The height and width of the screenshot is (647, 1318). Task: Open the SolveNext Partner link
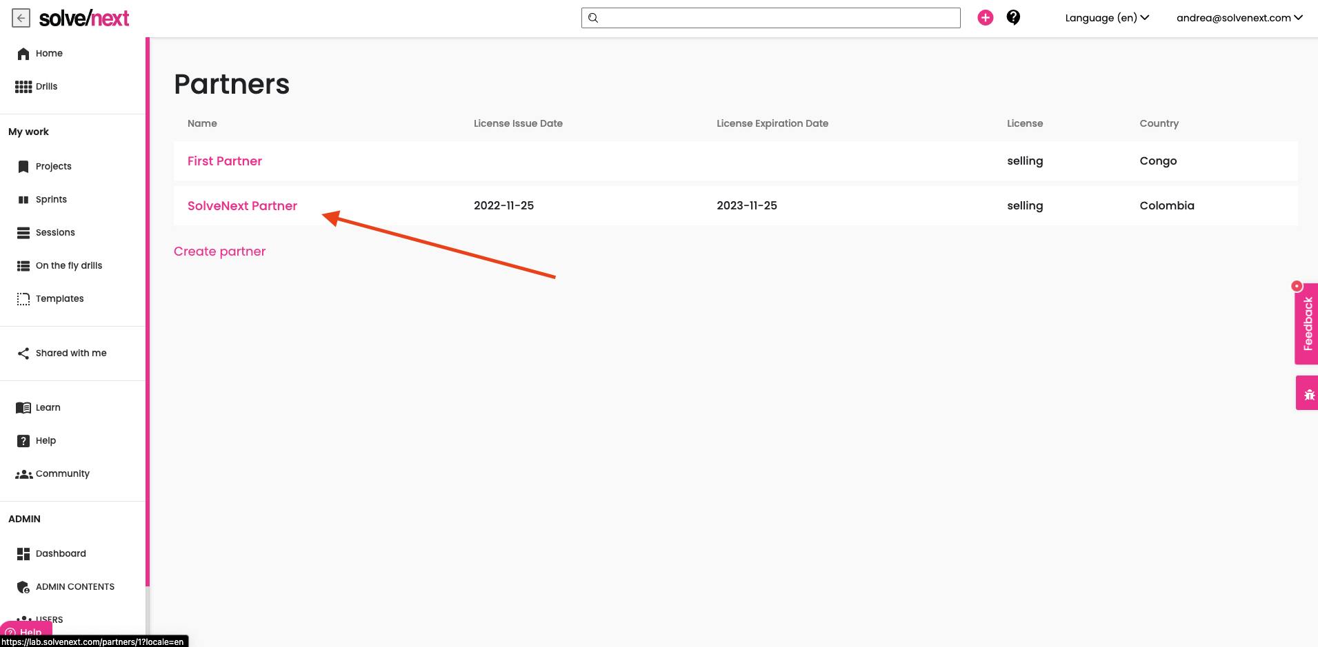coord(242,206)
